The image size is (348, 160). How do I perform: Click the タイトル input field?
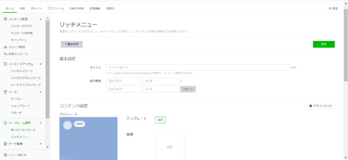tap(197, 68)
